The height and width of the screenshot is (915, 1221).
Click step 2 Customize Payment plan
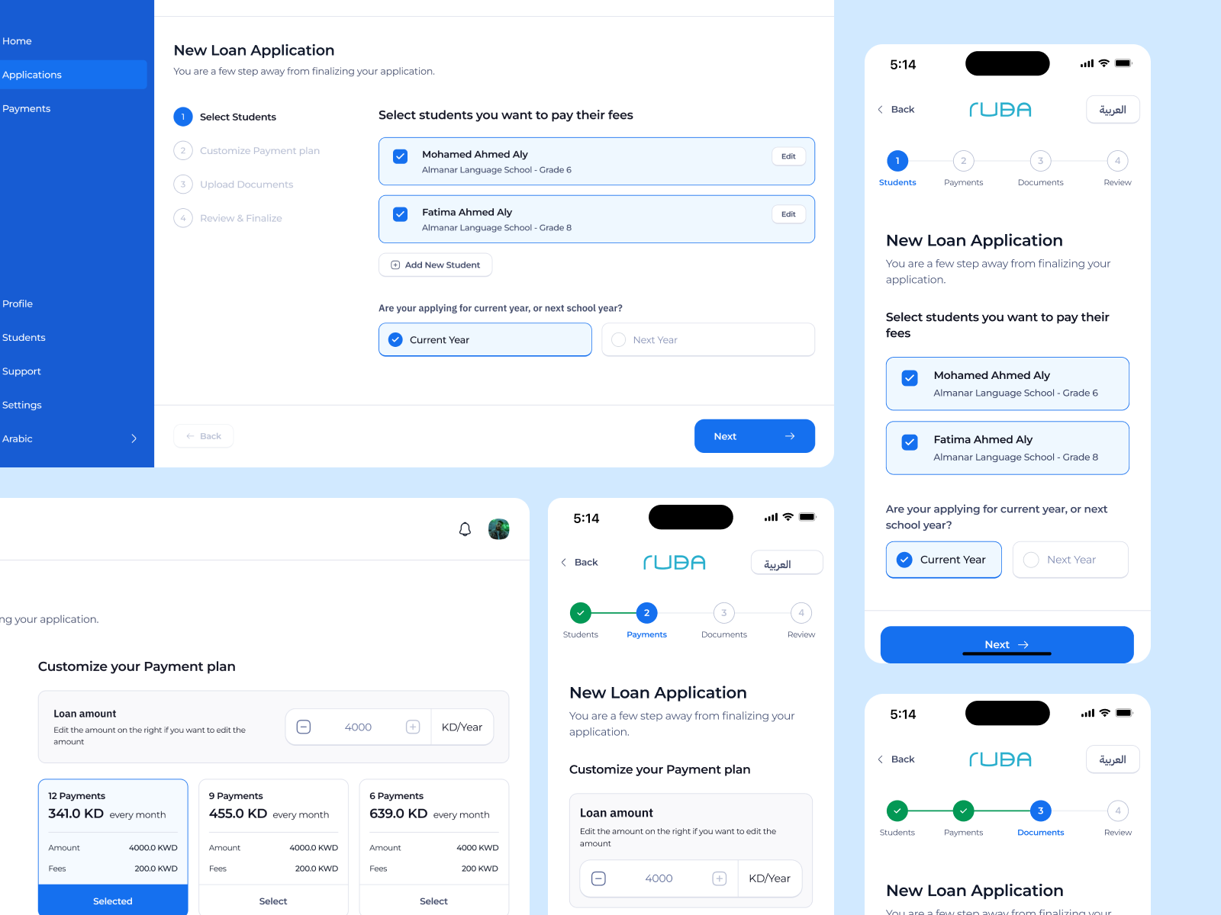tap(246, 150)
